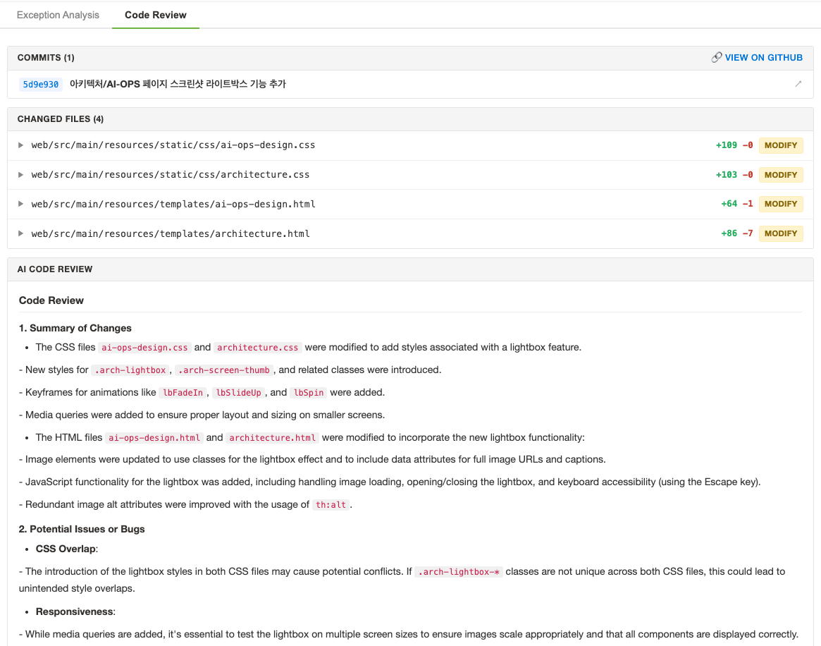Click the open-commit arrow icon in the commit row
Viewport: 821px width, 646px height.
[x=798, y=84]
